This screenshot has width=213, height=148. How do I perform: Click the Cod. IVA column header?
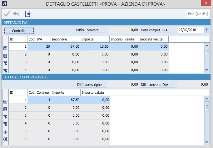coord(39,39)
